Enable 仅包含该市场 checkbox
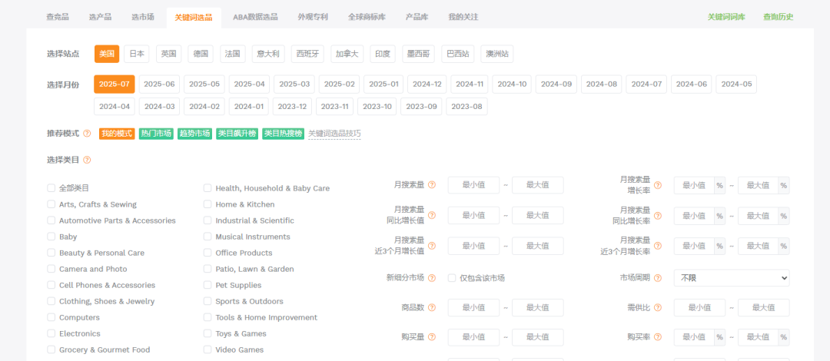Screen dimensions: 830x361 452,278
